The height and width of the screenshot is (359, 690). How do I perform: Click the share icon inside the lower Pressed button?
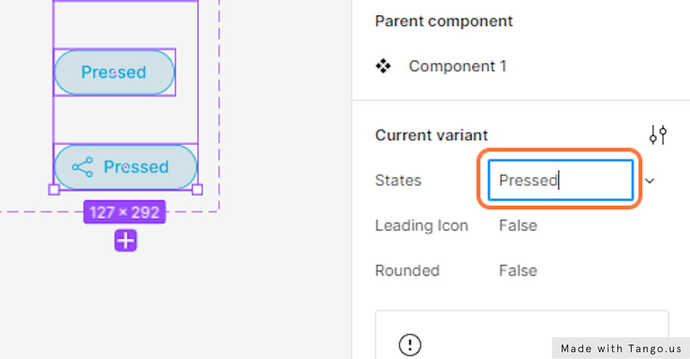pos(82,167)
